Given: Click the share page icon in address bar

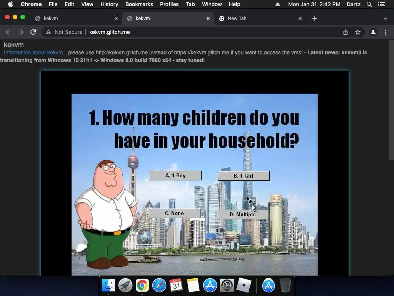Looking at the screenshot, I should pyautogui.click(x=346, y=32).
